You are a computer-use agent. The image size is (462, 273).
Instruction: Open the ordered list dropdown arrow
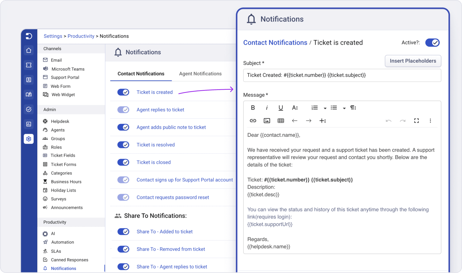[x=325, y=108]
